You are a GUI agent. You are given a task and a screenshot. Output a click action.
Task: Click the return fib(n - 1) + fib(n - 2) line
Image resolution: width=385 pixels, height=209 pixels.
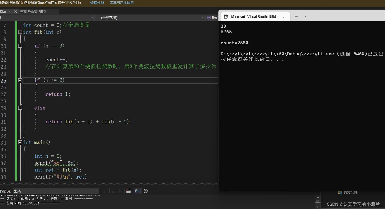pos(89,122)
